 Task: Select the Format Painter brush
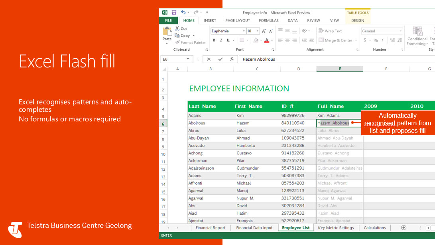[x=177, y=42]
